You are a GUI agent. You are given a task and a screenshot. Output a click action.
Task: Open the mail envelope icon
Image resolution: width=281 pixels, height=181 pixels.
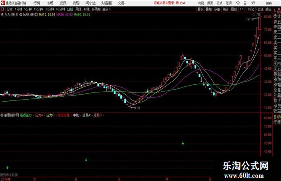point(253,3)
